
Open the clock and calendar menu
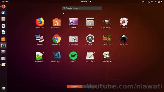tap(86, 2)
